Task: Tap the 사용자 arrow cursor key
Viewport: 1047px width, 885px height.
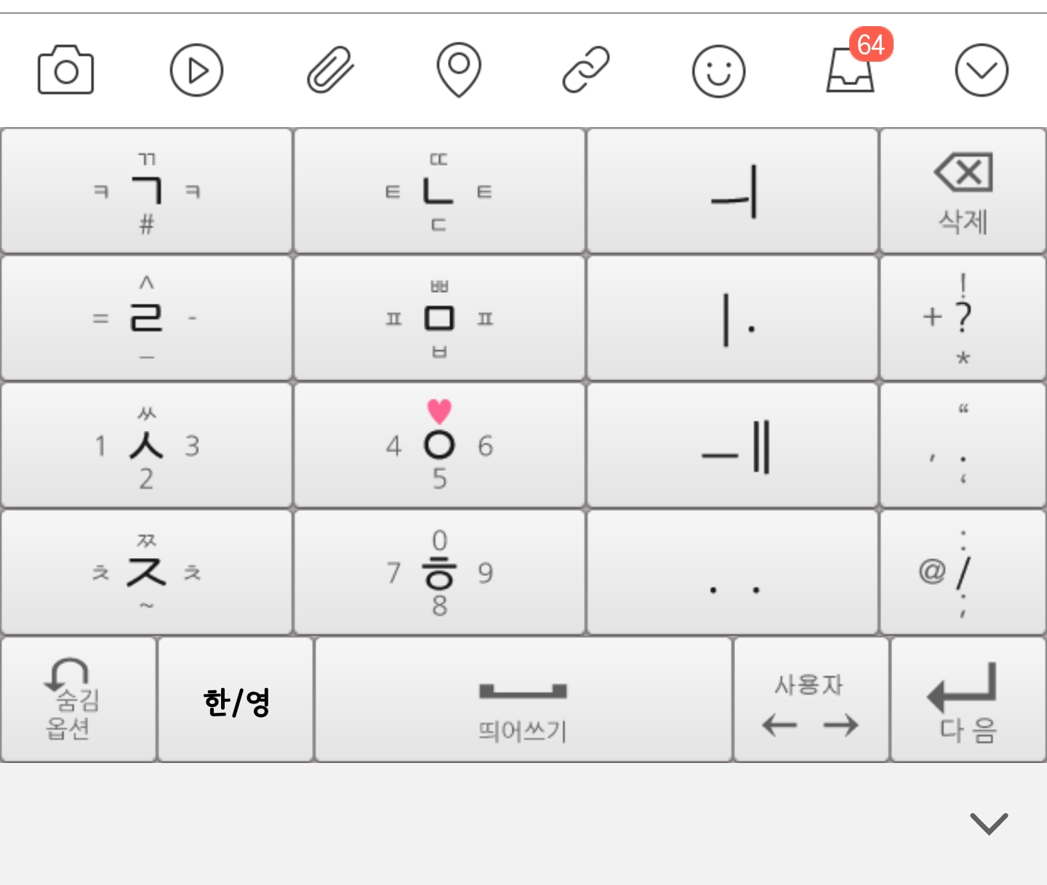Action: tap(811, 700)
